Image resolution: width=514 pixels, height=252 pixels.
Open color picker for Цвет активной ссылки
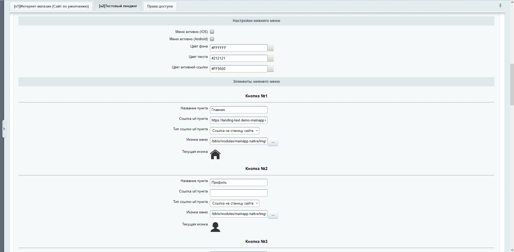(271, 69)
